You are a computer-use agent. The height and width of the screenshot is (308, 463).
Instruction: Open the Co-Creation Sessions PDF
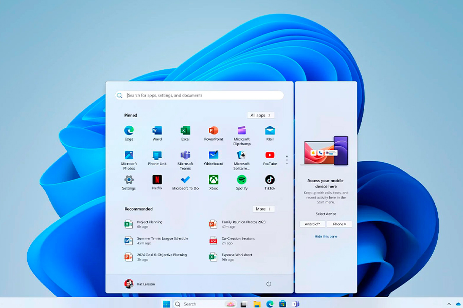tap(232, 241)
